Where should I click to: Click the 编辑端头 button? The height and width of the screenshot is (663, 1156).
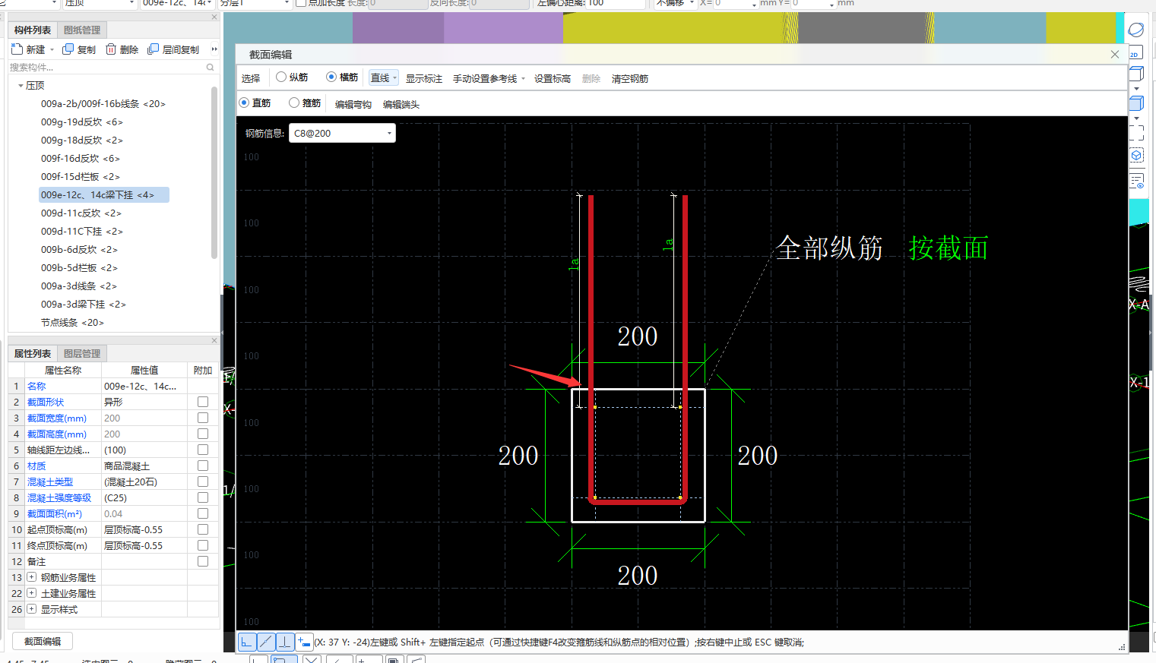401,104
